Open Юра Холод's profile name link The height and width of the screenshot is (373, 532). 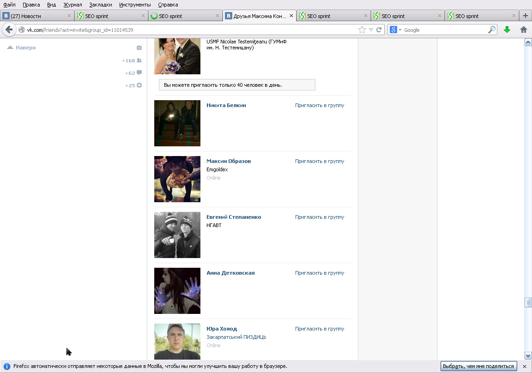tap(222, 329)
